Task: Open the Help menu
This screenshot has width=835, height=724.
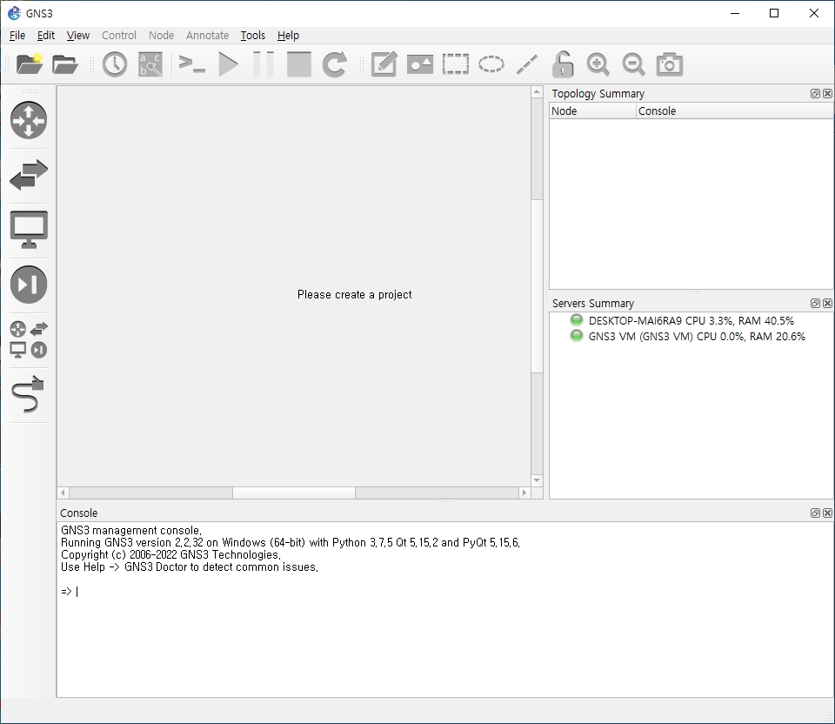Action: [288, 35]
